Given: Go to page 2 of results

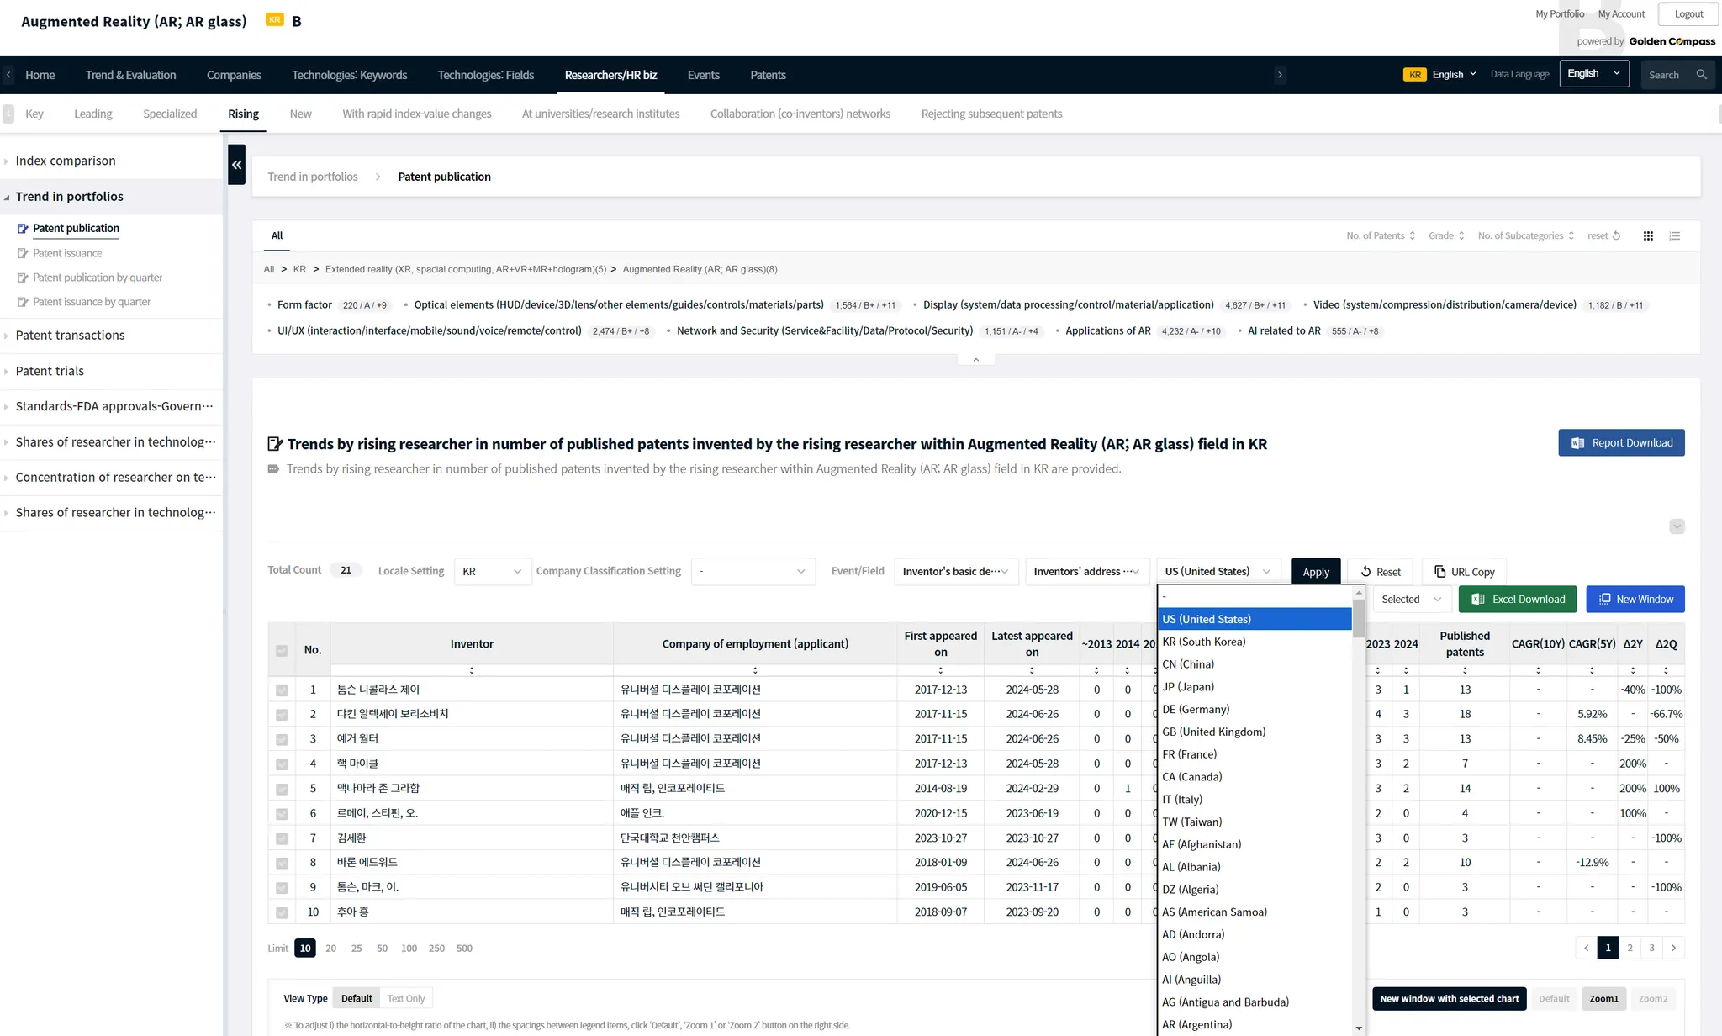Looking at the screenshot, I should coord(1630,949).
